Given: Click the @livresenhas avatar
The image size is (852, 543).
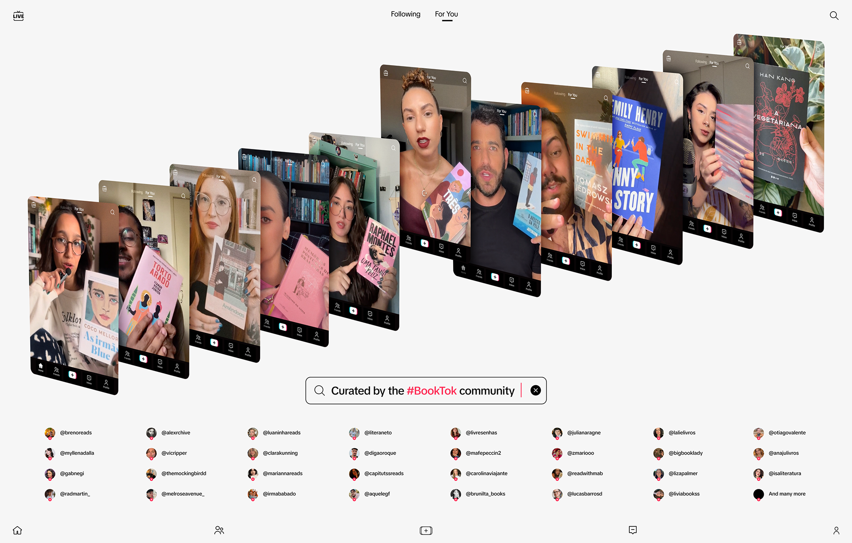Looking at the screenshot, I should point(456,433).
